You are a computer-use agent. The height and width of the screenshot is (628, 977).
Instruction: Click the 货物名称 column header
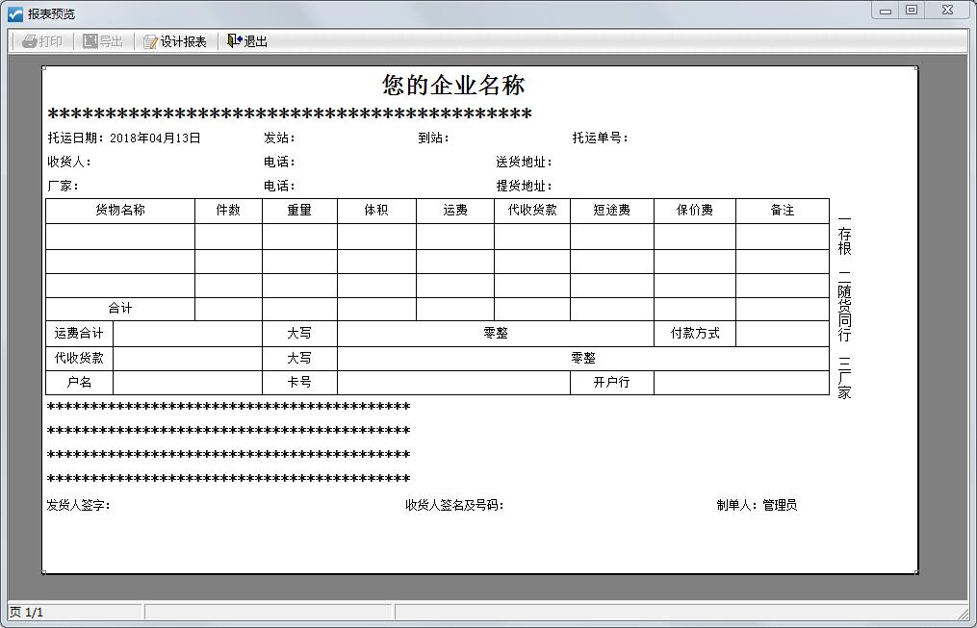click(x=120, y=211)
